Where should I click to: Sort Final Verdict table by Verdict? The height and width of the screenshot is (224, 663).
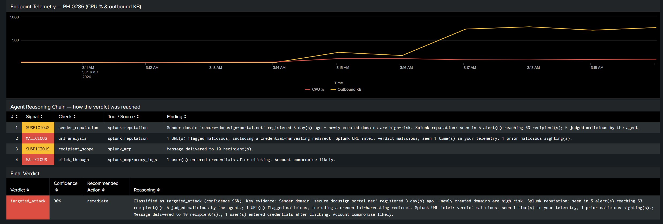tap(20, 190)
